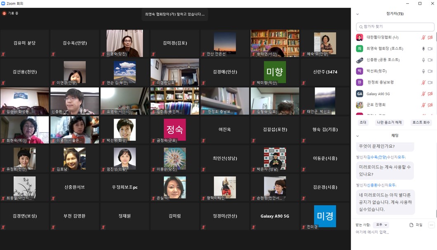Collapse the 채팅 panel chevron
Viewport: 437px width, 250px height.
[x=357, y=136]
